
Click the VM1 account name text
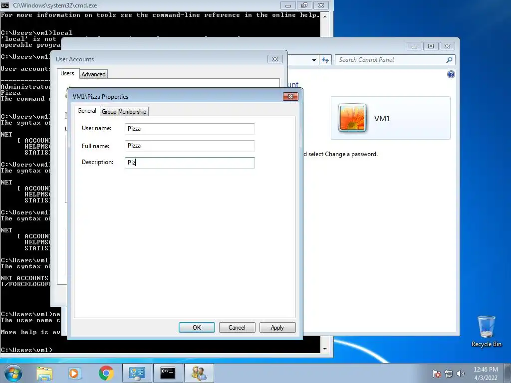382,118
